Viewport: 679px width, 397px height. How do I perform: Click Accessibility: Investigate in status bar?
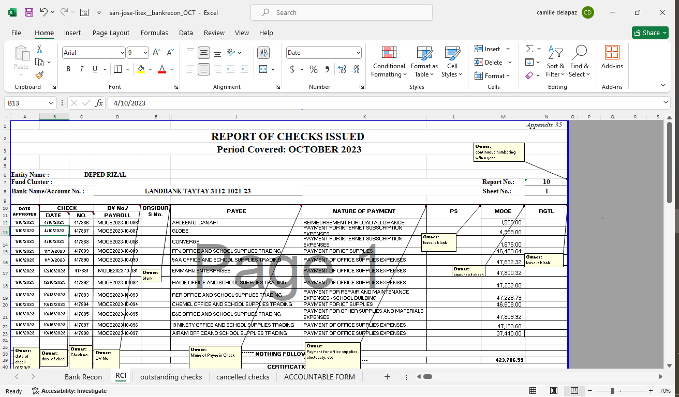[69, 391]
